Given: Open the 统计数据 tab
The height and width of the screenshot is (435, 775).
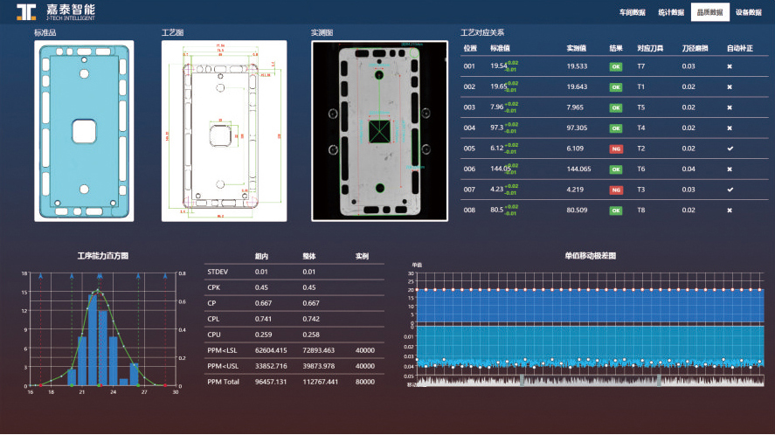Looking at the screenshot, I should pyautogui.click(x=671, y=13).
